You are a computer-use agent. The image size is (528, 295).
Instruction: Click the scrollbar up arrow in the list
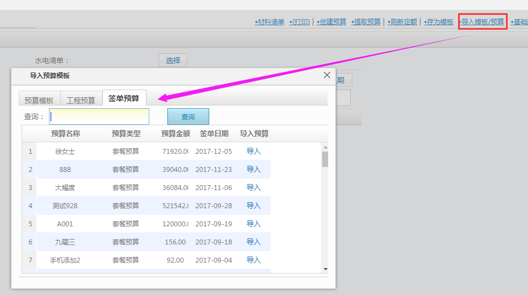[325, 147]
